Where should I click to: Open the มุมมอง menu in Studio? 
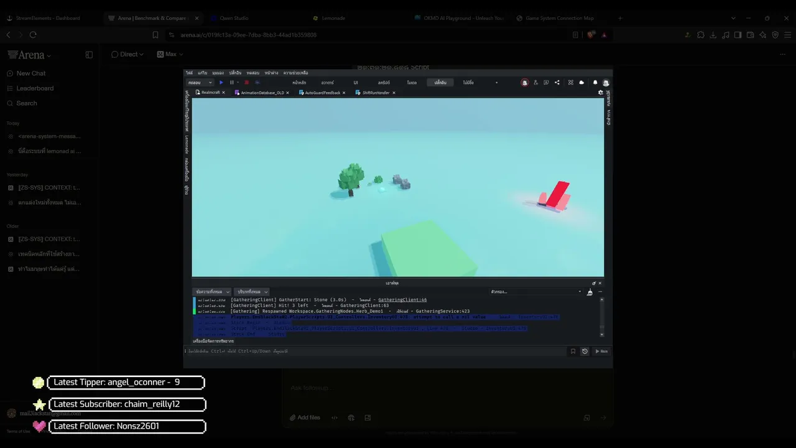click(218, 73)
